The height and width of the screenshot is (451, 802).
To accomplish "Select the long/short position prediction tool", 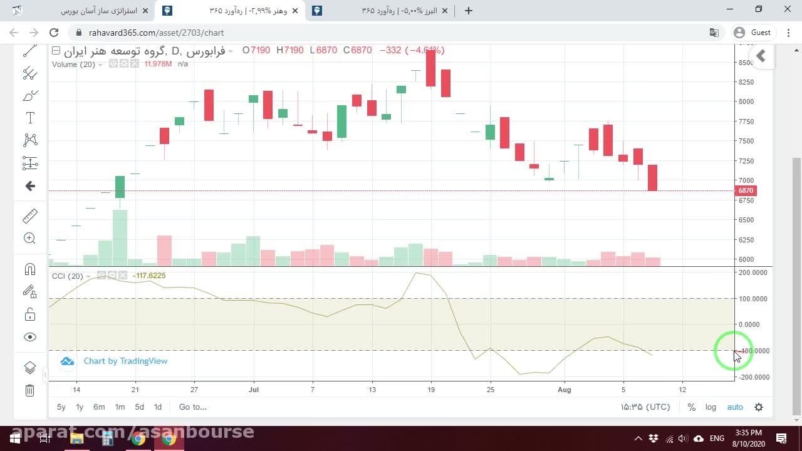I will coord(30,163).
